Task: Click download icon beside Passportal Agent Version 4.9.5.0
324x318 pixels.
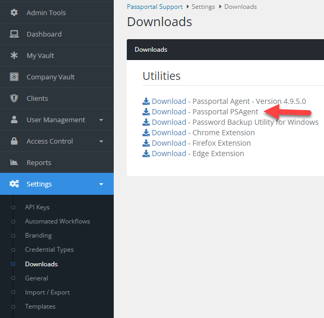Action: point(146,101)
